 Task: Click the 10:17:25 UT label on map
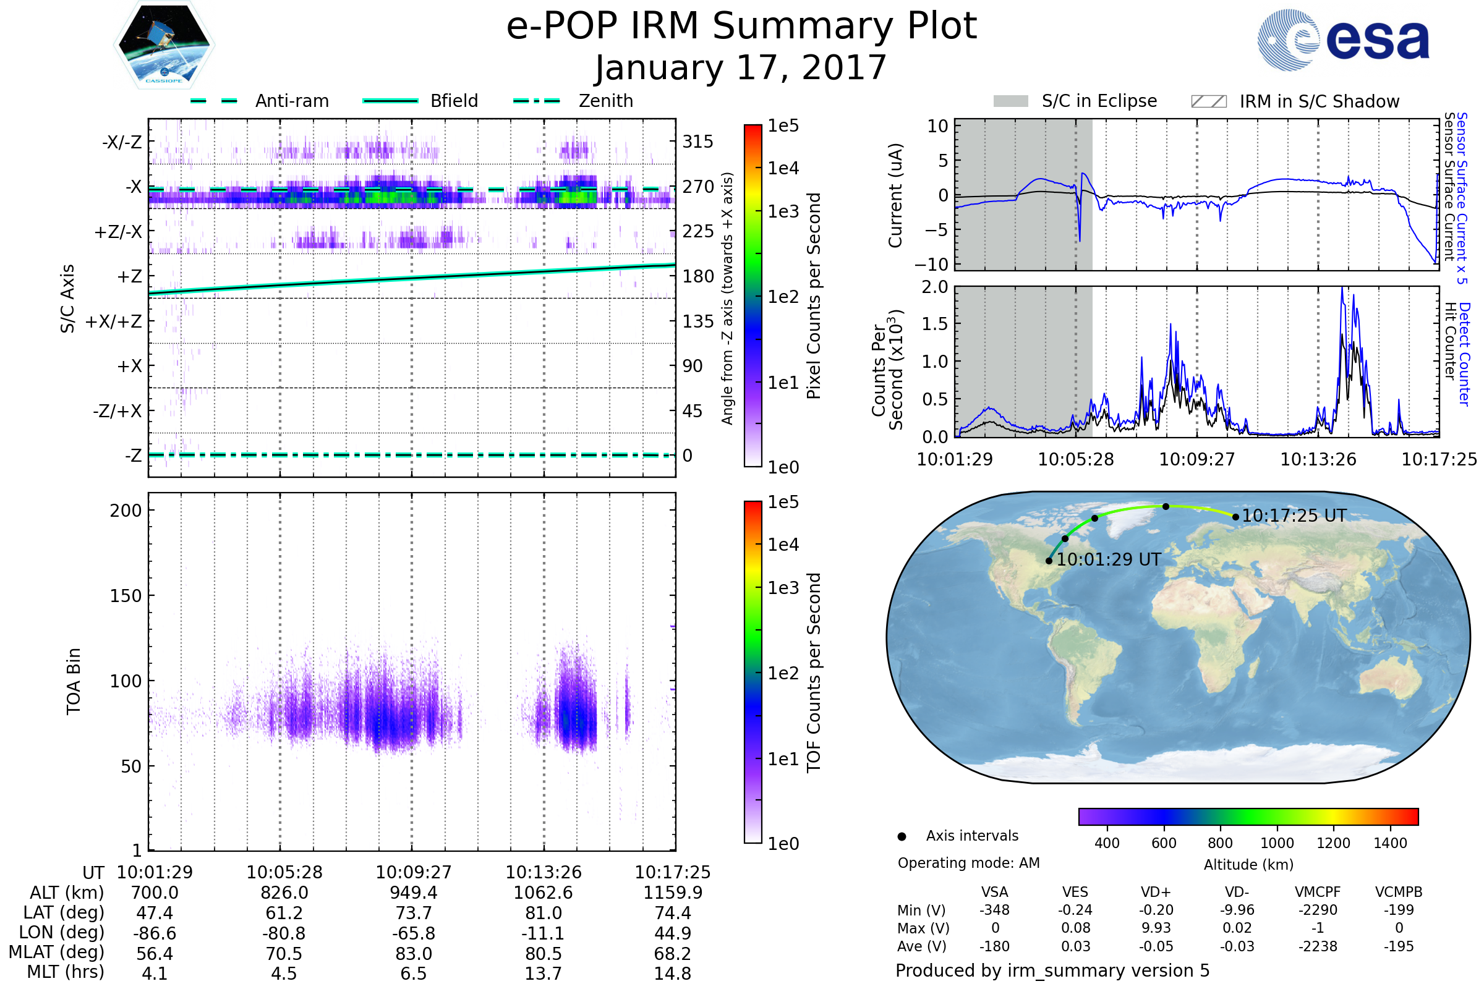pos(1294,516)
